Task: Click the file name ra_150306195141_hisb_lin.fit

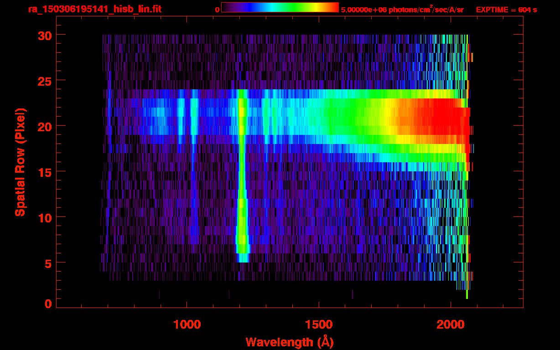Action: point(94,9)
